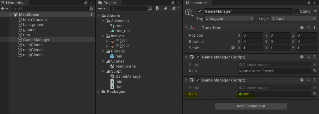Open the Transform component's preset sliders icon
Image resolution: width=319 pixels, height=114 pixels.
click(x=309, y=27)
